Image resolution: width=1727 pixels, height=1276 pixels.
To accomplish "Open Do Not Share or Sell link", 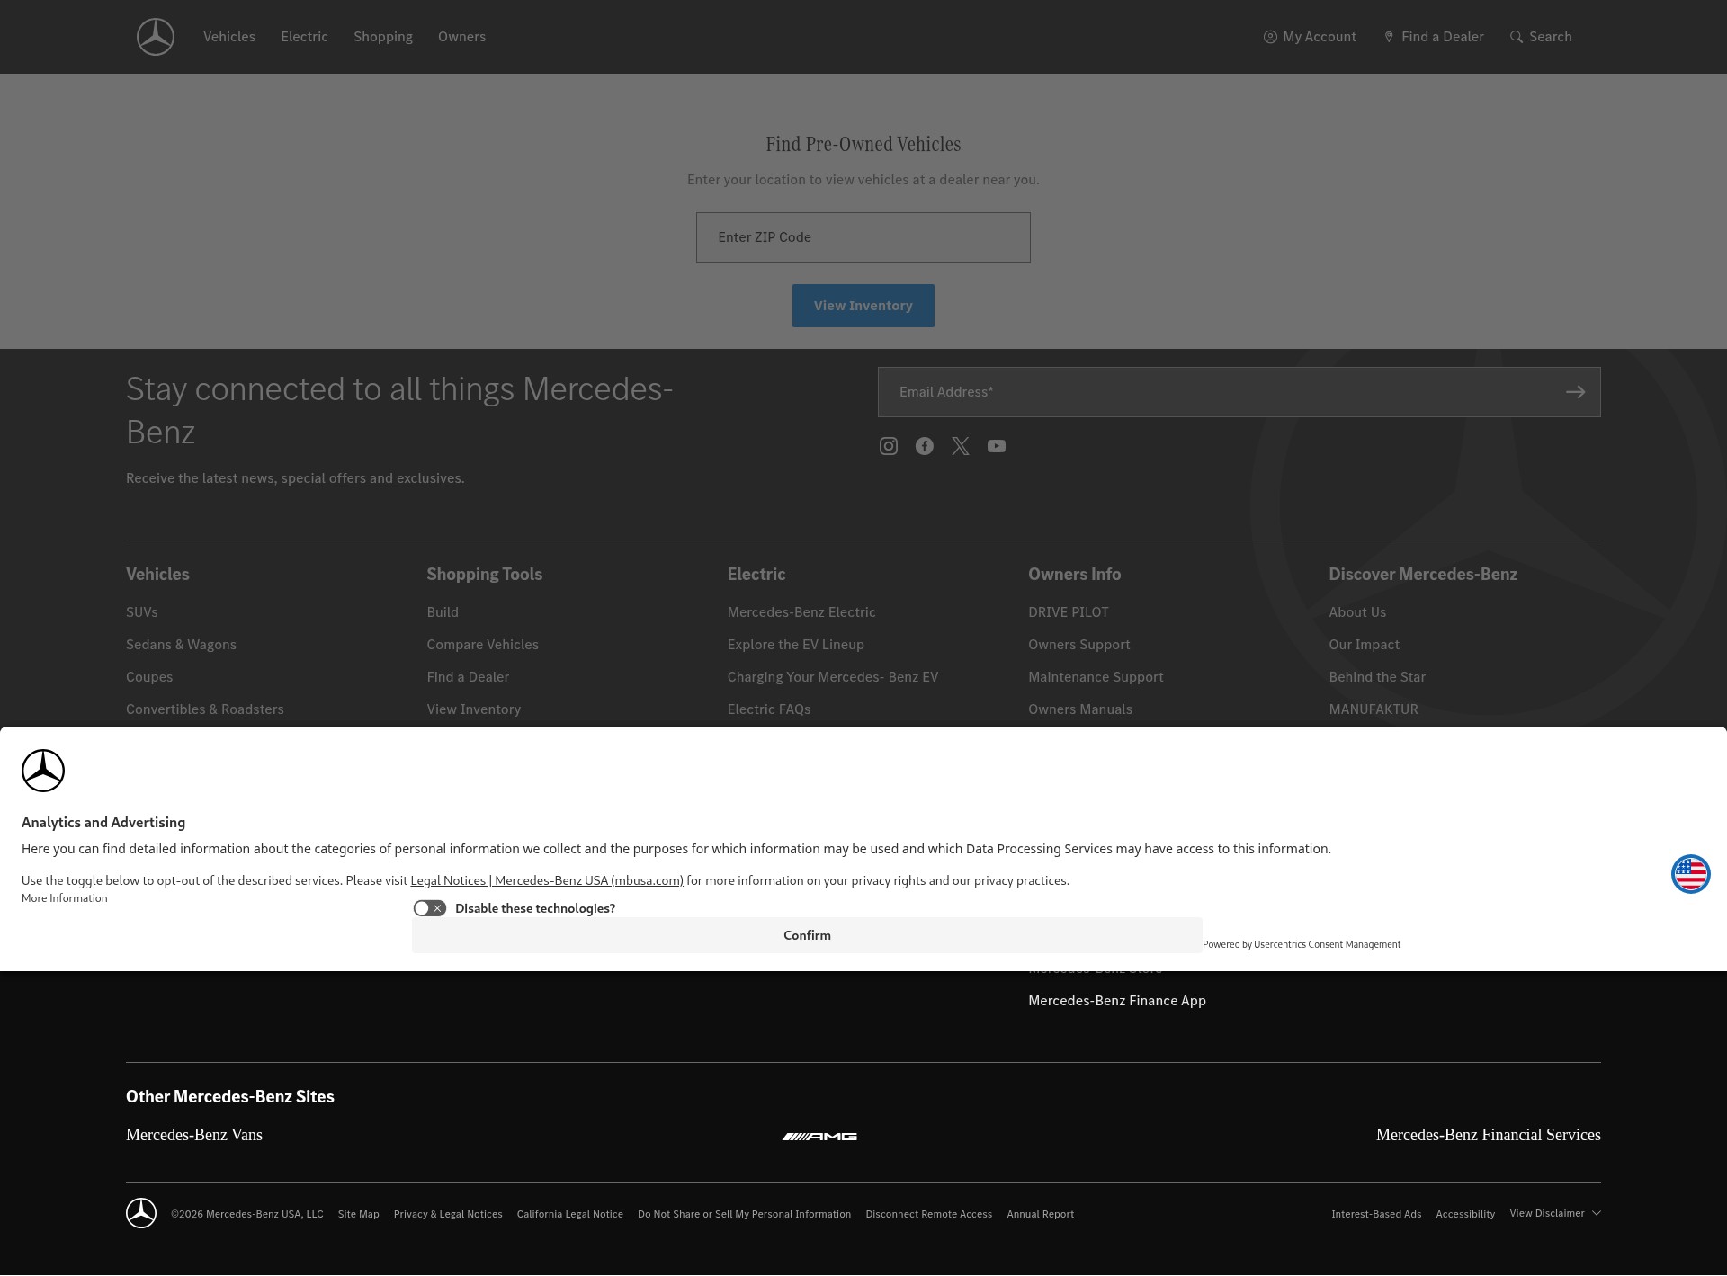I will 745,1214.
